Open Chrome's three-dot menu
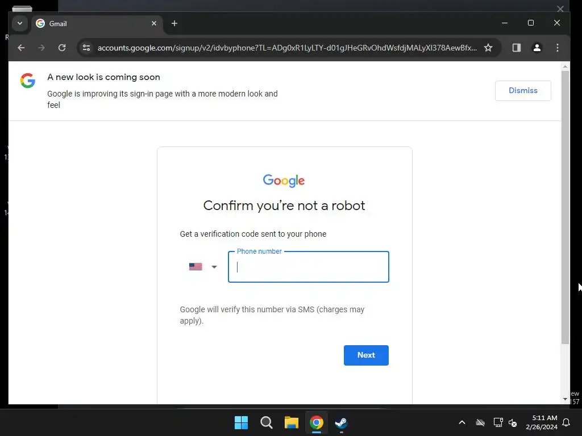582x436 pixels. pos(557,48)
